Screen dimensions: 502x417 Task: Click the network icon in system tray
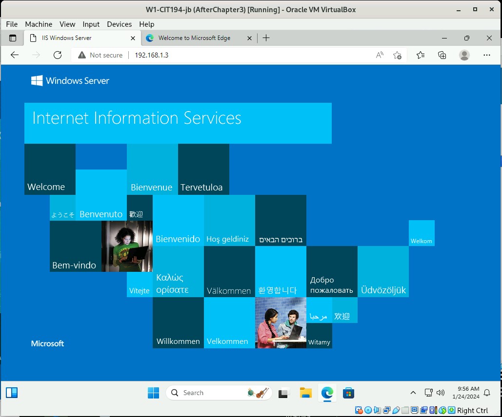428,393
